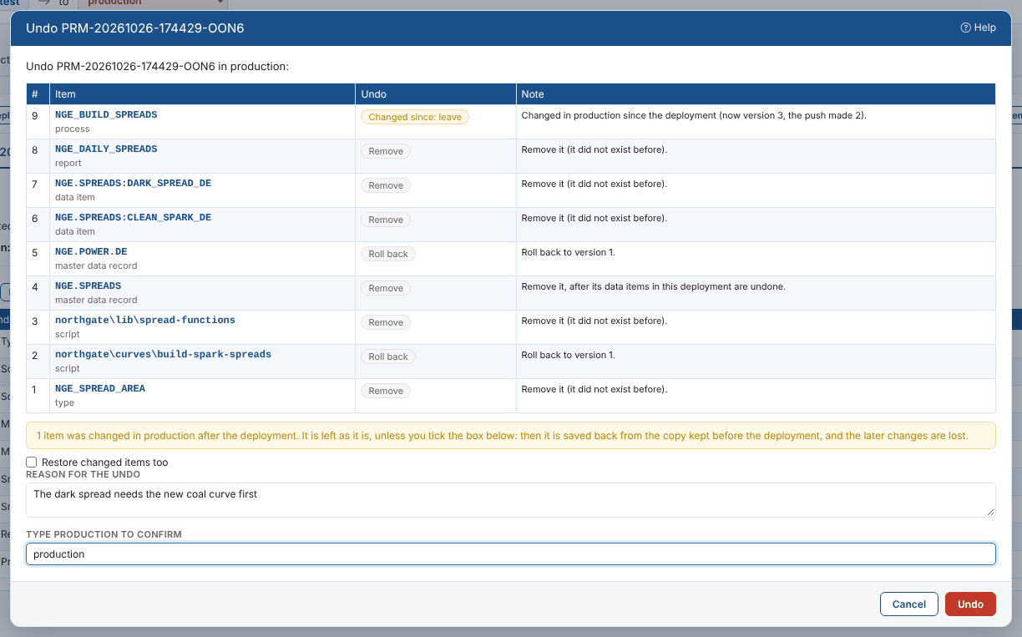Click the note 'Changed in production since the deployment'

tap(694, 115)
